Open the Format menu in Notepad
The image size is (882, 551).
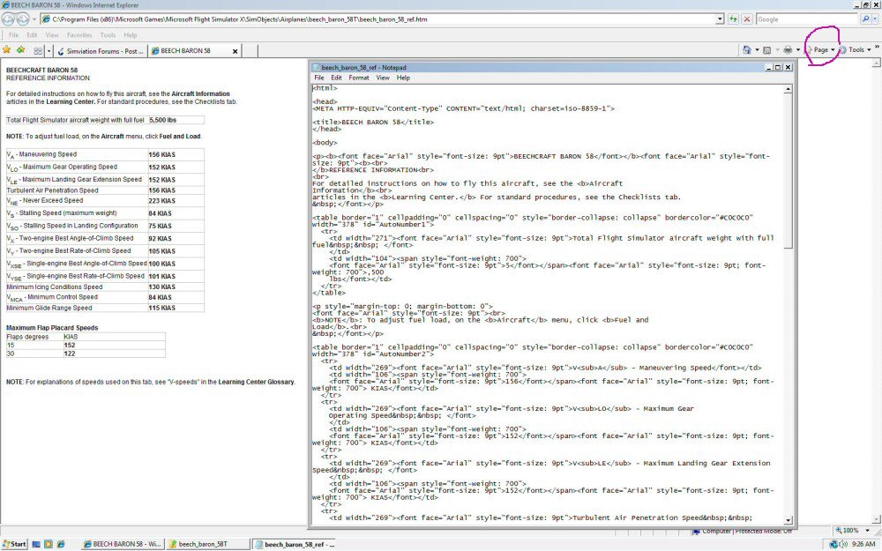point(358,78)
